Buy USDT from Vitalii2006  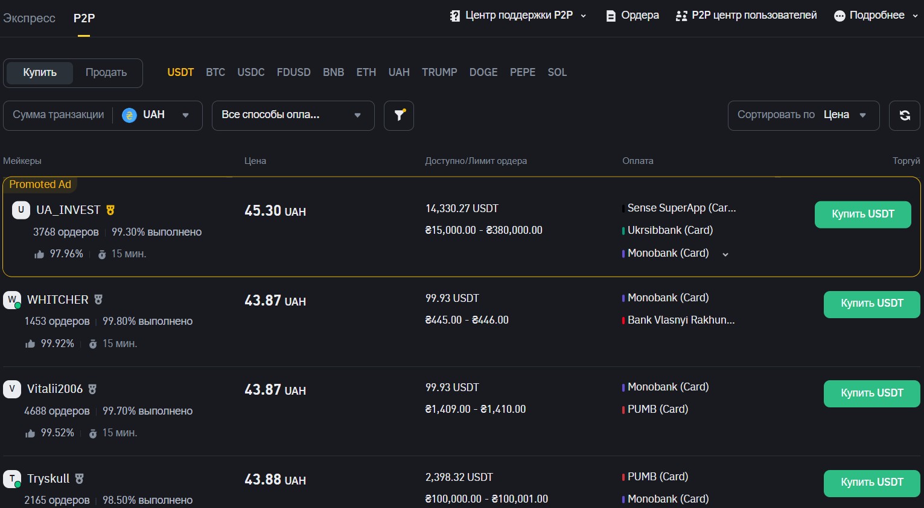click(x=872, y=394)
